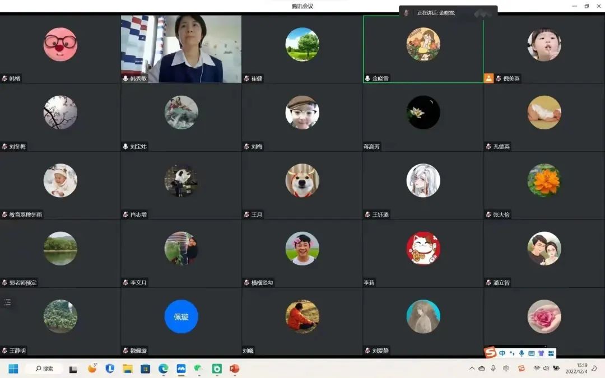Open Microsoft Edge from the taskbar
The image size is (605, 378).
coord(163,368)
